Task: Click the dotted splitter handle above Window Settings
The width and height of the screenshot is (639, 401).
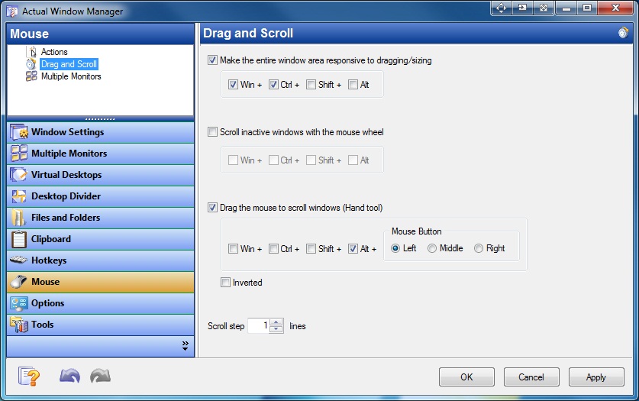Action: [100, 119]
